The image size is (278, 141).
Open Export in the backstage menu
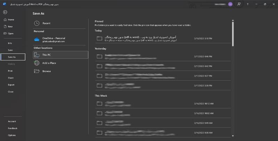(11, 85)
